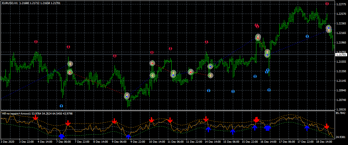Click the leftmost red down arrow in indicator window
The height and width of the screenshot is (145, 348).
coord(35,118)
